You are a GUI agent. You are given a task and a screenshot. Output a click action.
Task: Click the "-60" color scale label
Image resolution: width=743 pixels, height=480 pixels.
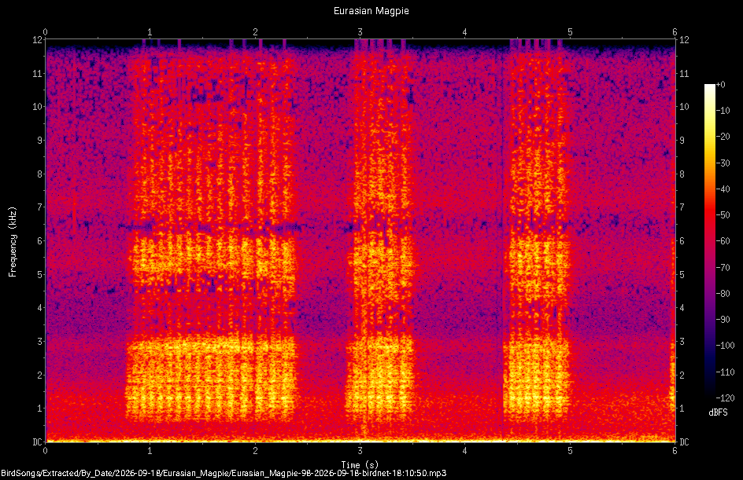[x=723, y=241]
